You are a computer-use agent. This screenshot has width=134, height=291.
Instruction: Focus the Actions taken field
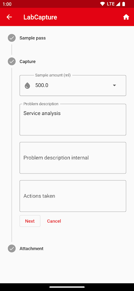coord(73,196)
